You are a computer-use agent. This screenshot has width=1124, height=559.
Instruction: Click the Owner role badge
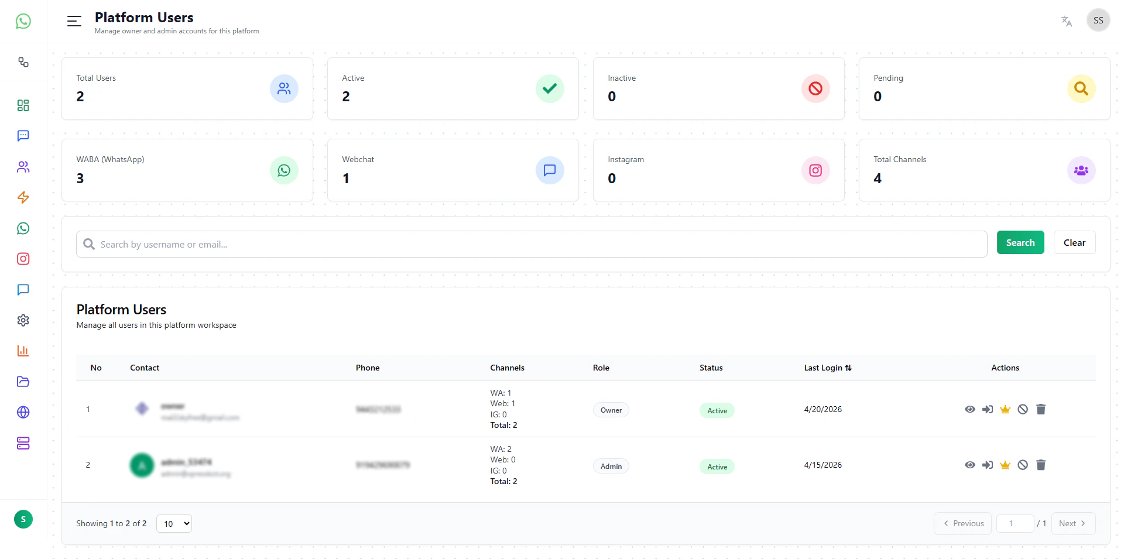tap(611, 410)
